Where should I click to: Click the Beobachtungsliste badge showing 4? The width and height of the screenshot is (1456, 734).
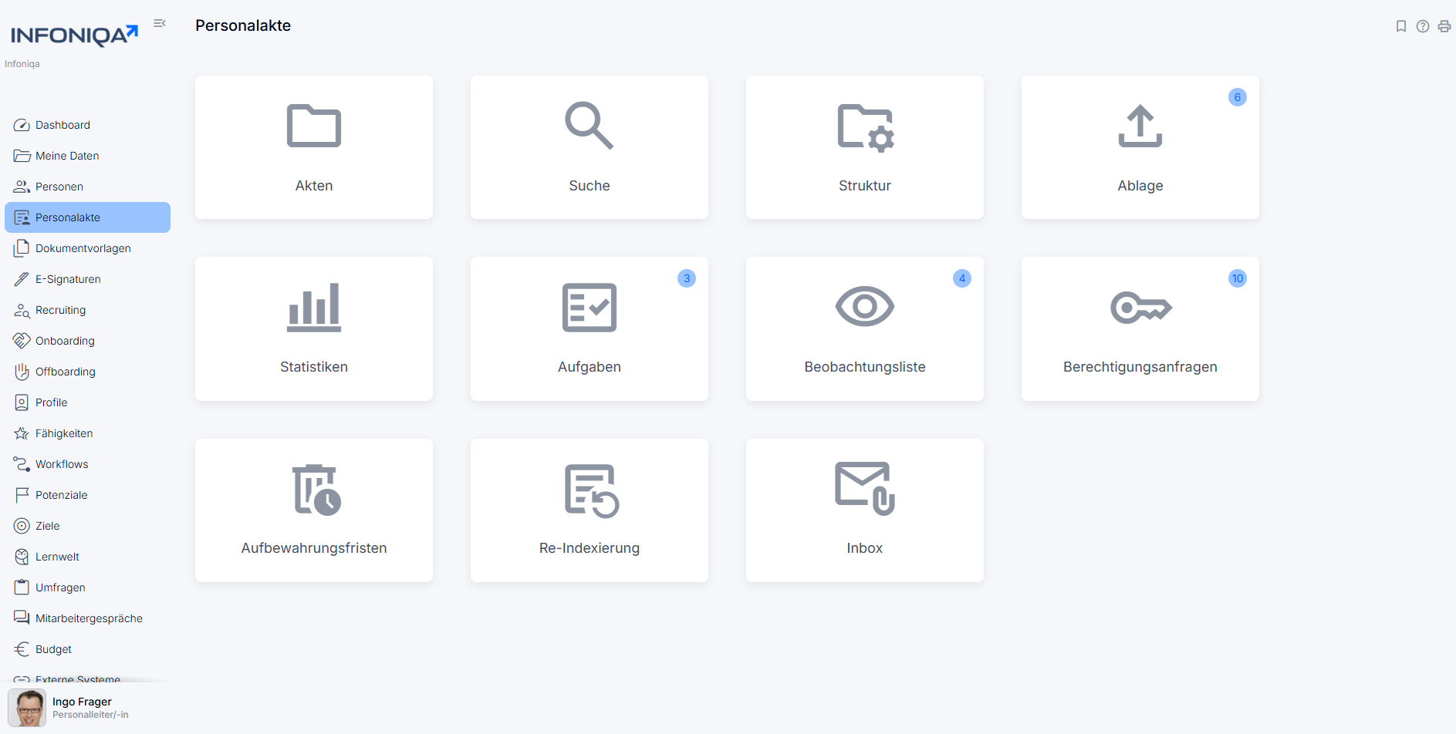962,278
